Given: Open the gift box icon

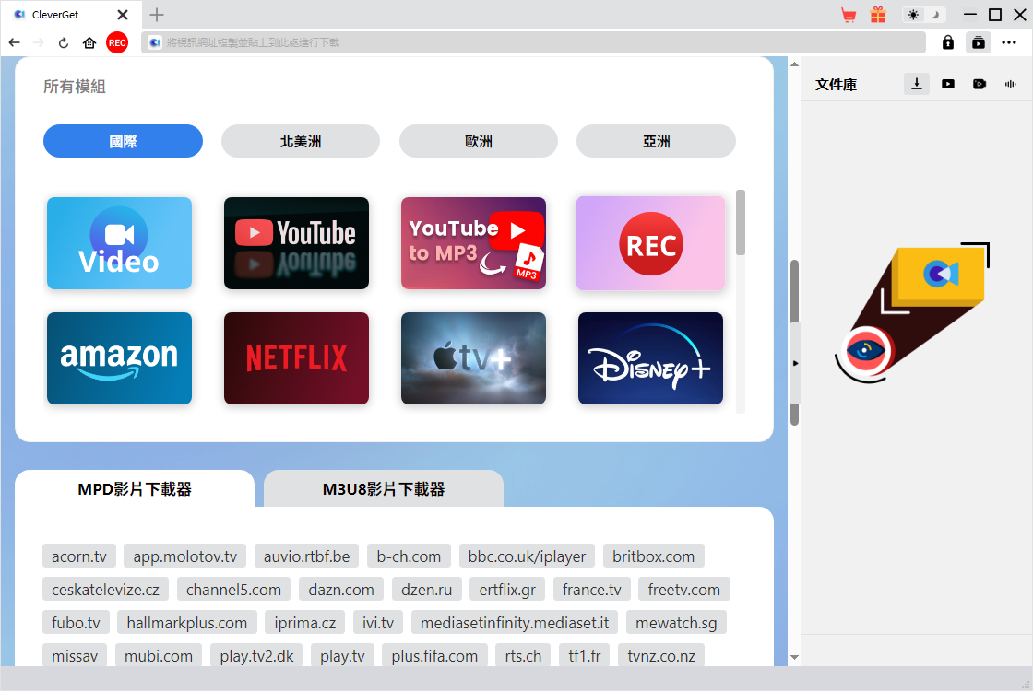Looking at the screenshot, I should [x=877, y=15].
